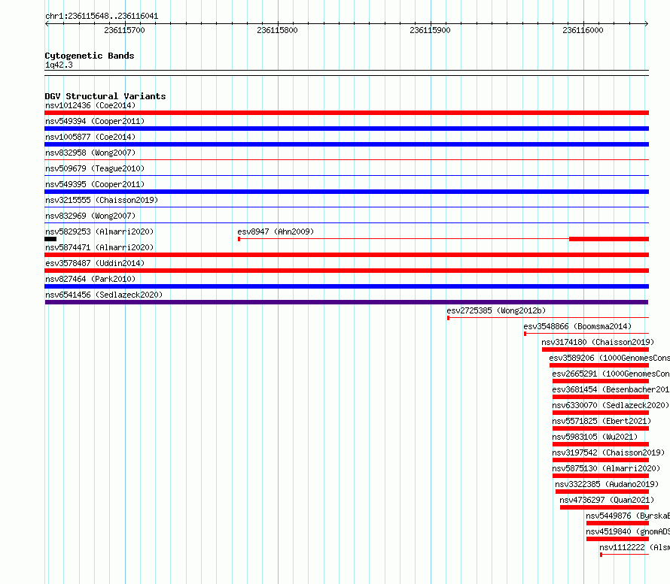Click the ruler's right arrow end
The image size is (670, 584).
(647, 23)
